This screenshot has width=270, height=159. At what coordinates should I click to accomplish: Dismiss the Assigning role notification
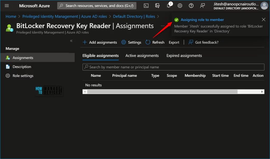click(263, 19)
